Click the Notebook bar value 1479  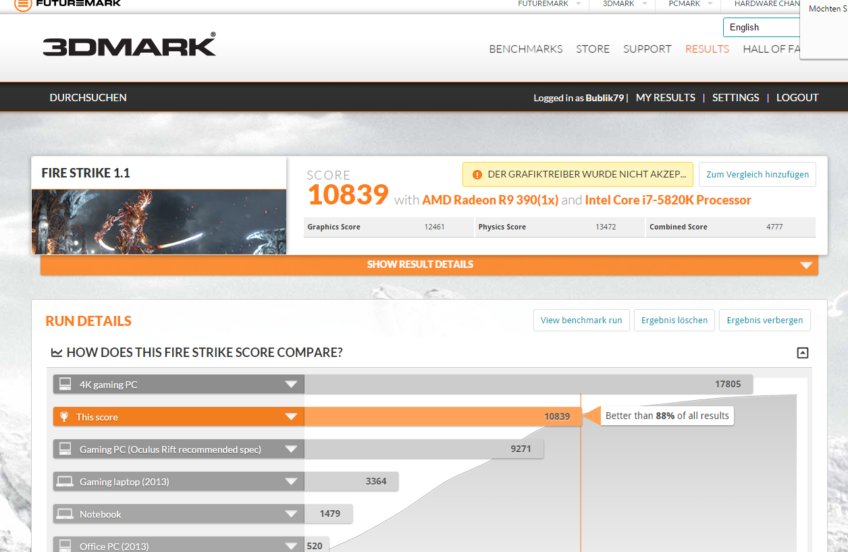pos(330,514)
